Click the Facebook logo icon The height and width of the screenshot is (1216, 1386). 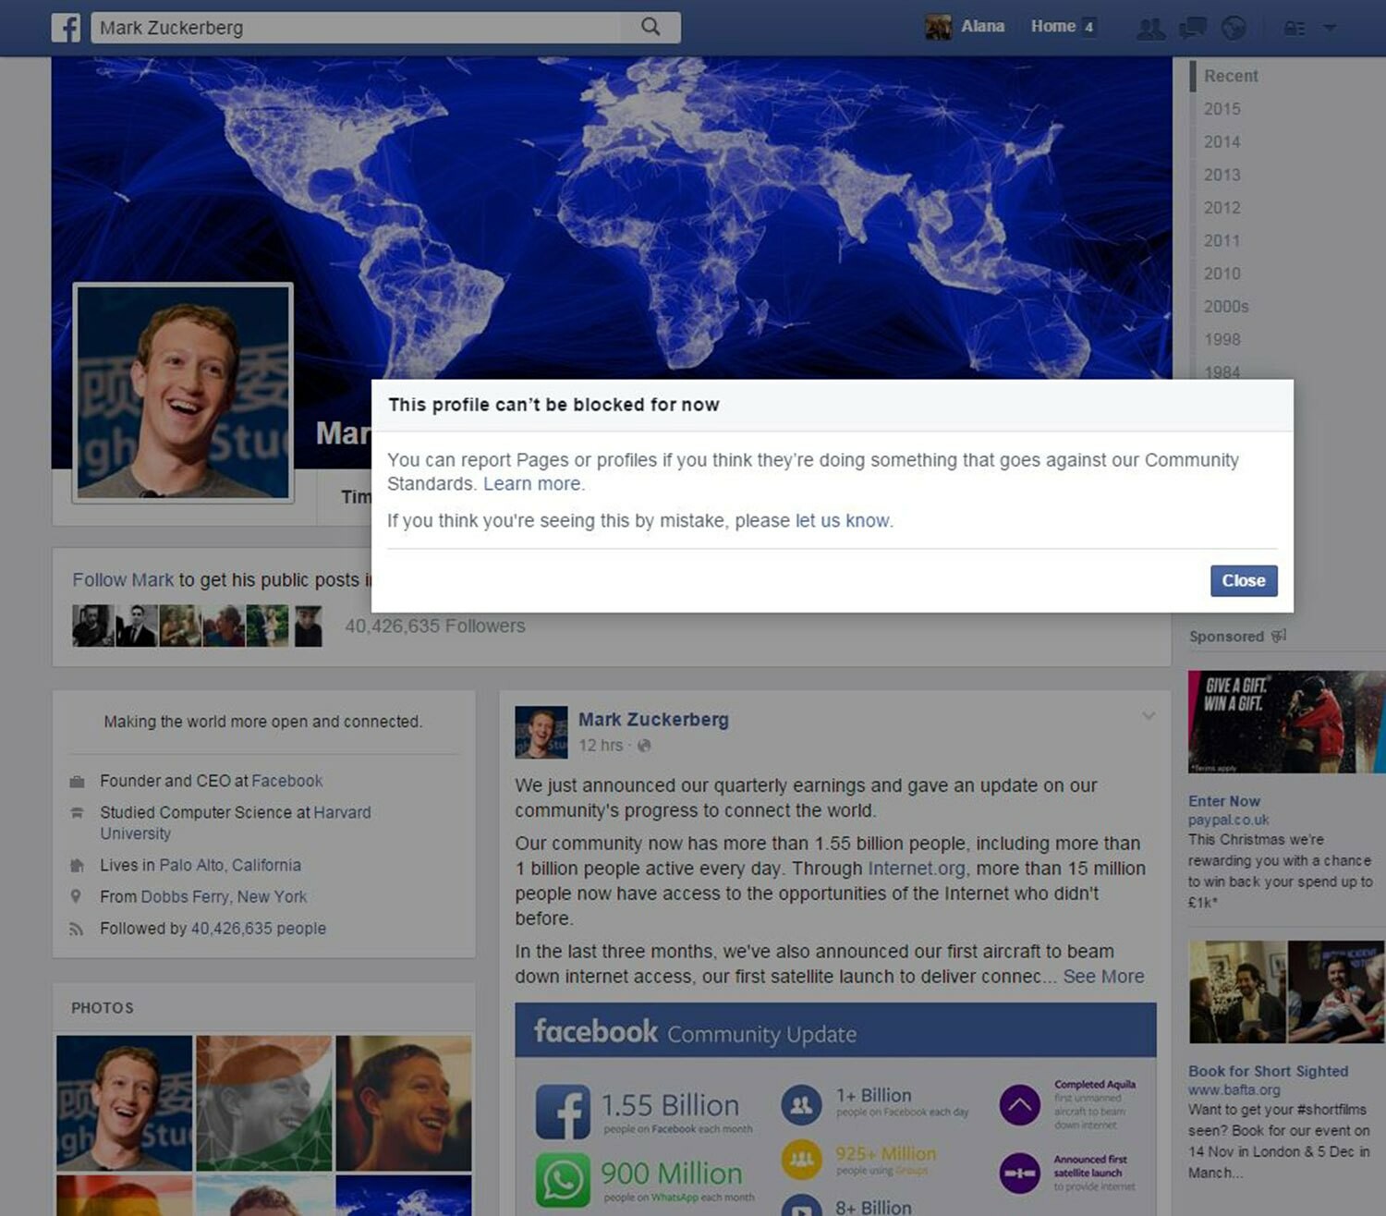(x=66, y=28)
